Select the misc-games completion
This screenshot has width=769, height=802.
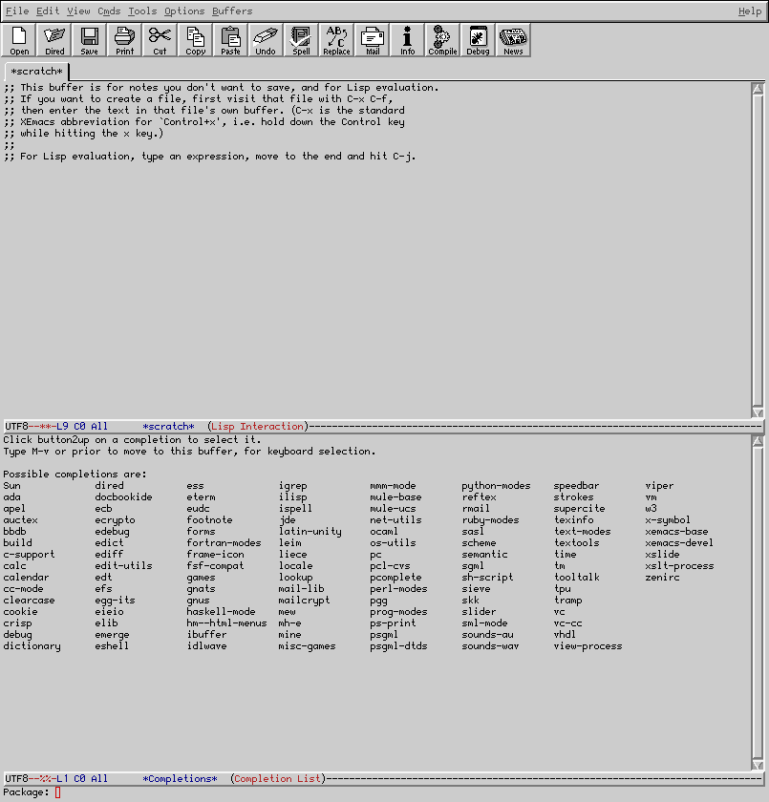tap(307, 645)
